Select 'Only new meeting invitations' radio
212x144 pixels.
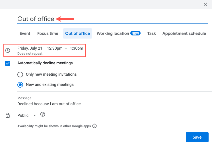(x=20, y=75)
